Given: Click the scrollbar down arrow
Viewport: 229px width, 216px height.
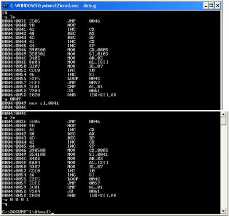Looking at the screenshot, I should (x=223, y=211).
